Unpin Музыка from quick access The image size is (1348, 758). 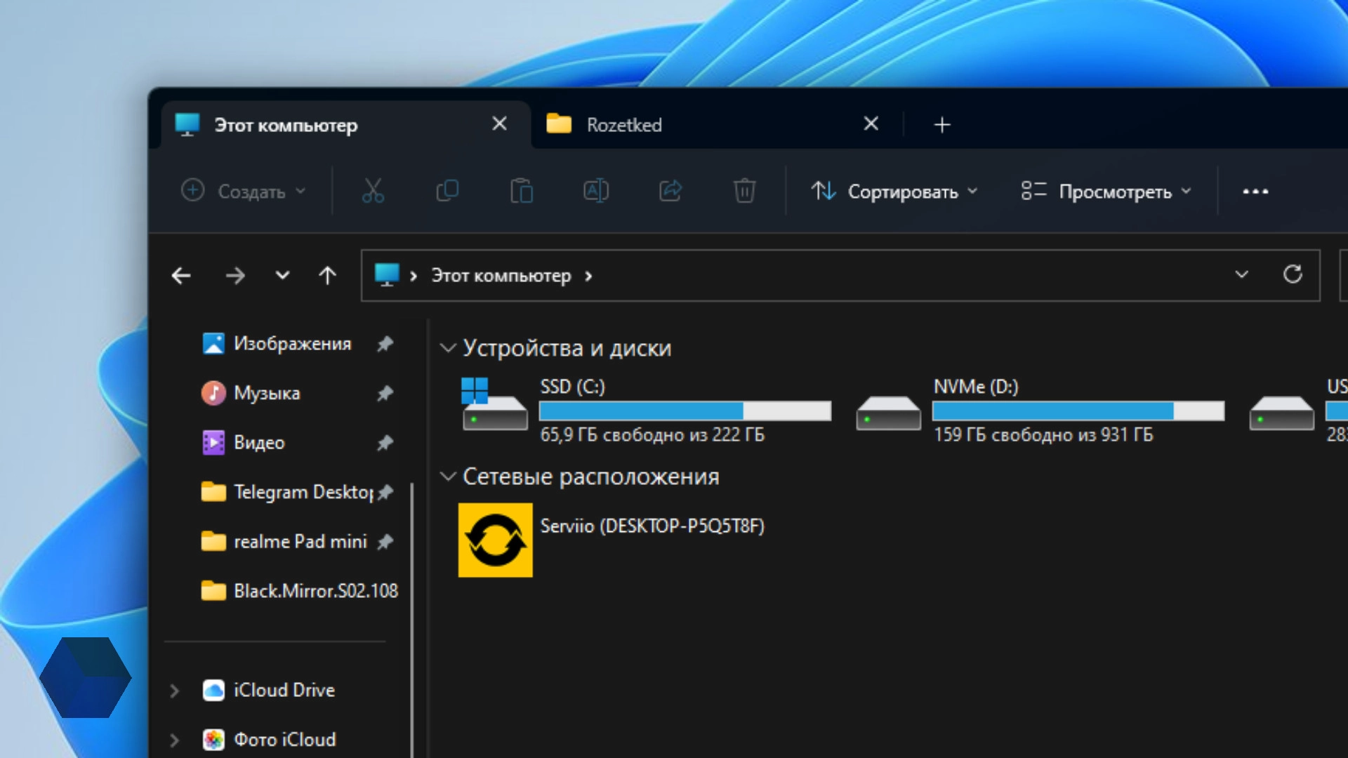click(385, 394)
